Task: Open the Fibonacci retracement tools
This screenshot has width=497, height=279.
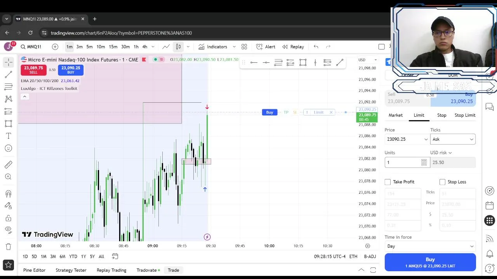Action: (9, 86)
